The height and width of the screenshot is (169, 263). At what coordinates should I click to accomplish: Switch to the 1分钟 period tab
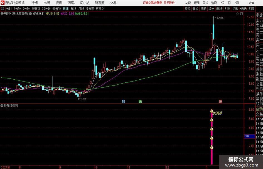point(17,9)
